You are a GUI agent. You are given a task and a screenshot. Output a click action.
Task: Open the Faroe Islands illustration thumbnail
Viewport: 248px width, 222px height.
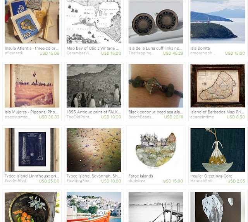(x=156, y=150)
